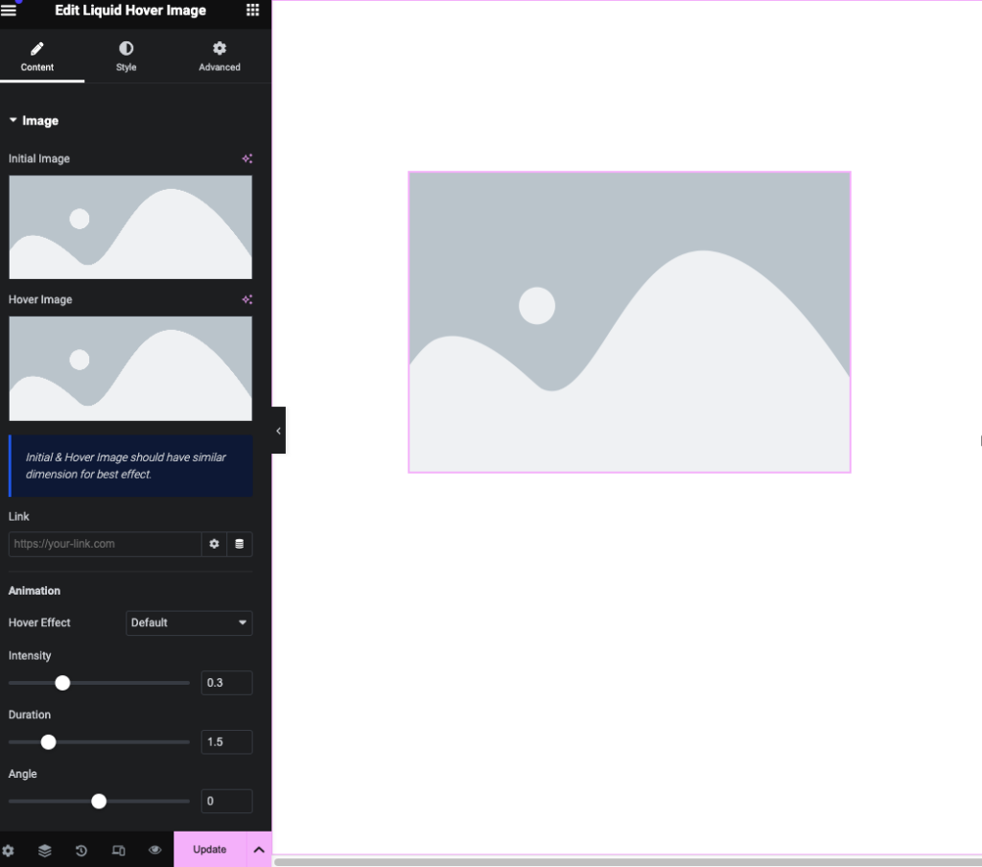The image size is (982, 867).
Task: Switch Responsive Mode icon
Action: click(x=118, y=850)
